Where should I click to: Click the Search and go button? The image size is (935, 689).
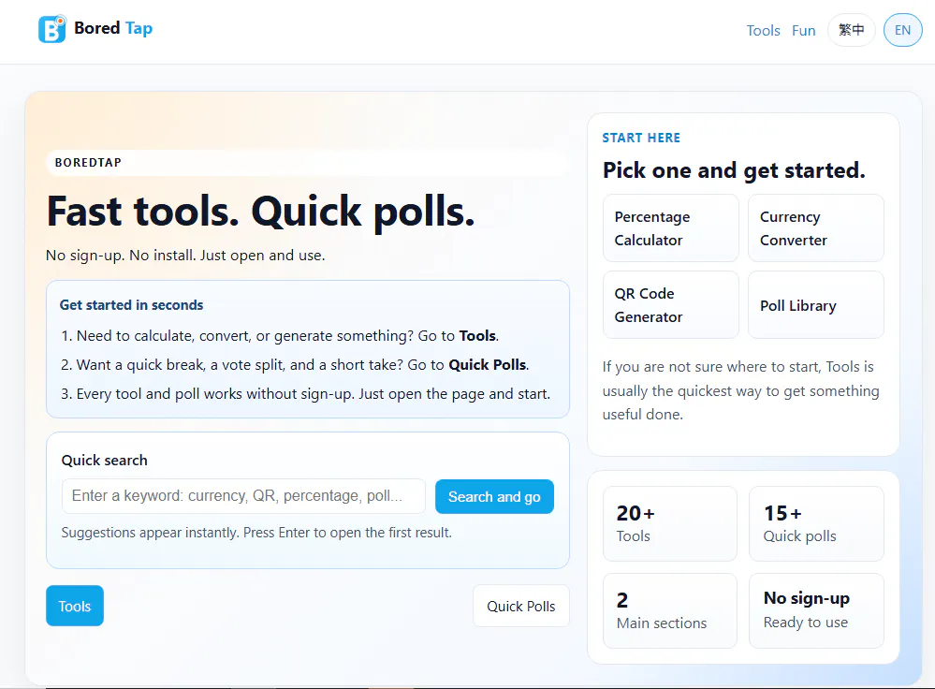494,496
